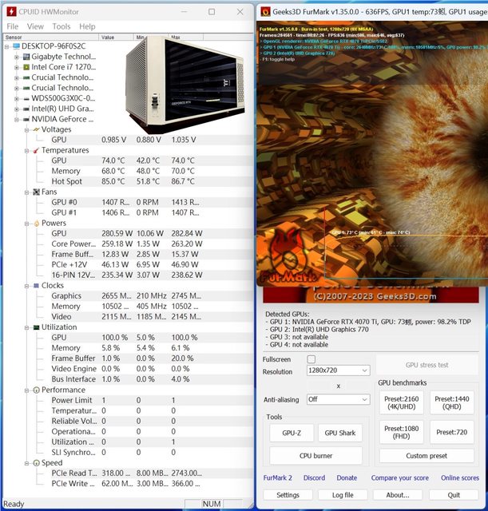Click the Temperatures thermometer icon
This screenshot has width=488, height=511.
35,150
